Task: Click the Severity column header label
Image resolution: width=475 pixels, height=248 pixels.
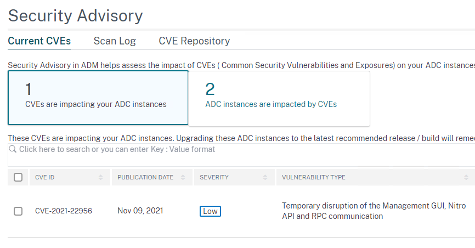Action: (214, 177)
